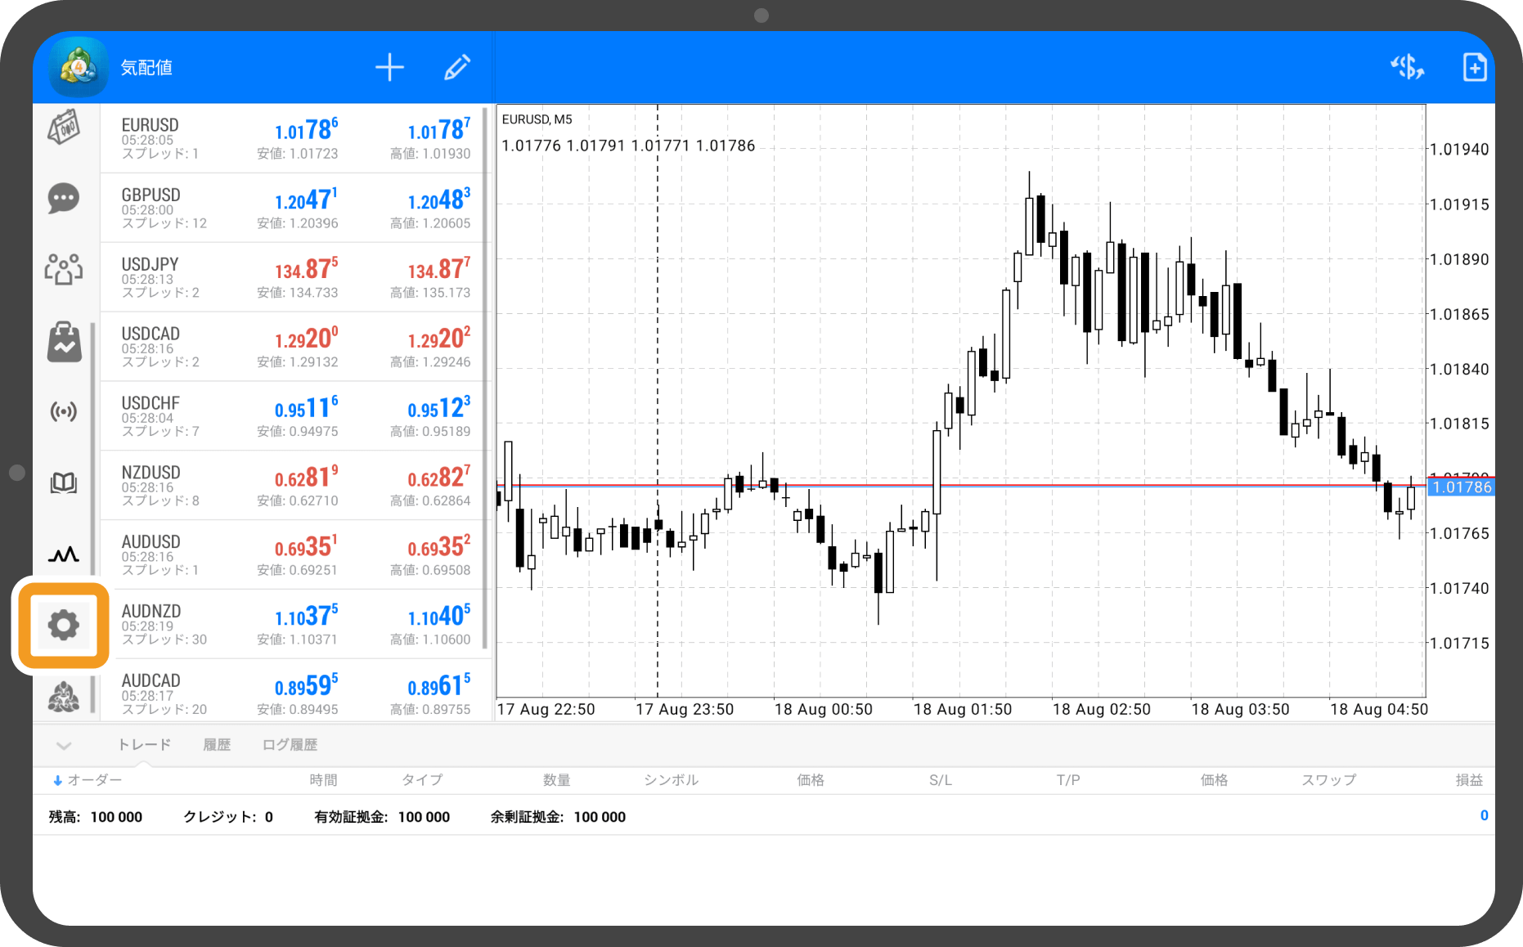Open the economic calendar news icon
The image size is (1523, 947).
[64, 128]
